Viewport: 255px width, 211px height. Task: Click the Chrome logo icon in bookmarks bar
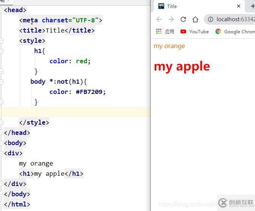(x=218, y=31)
